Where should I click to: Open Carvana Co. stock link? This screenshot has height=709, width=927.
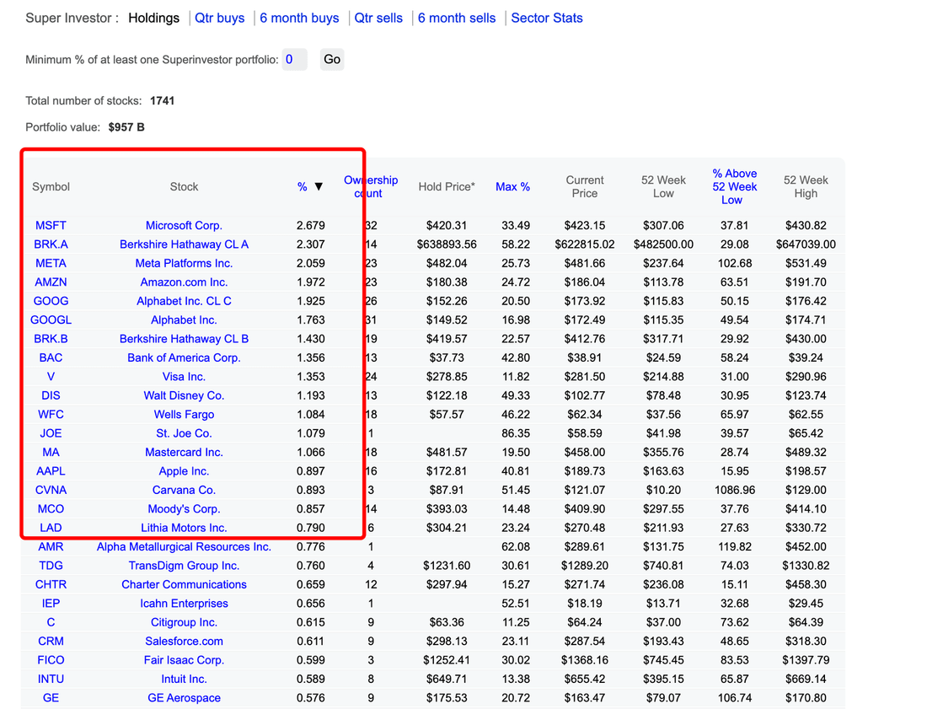click(x=184, y=490)
